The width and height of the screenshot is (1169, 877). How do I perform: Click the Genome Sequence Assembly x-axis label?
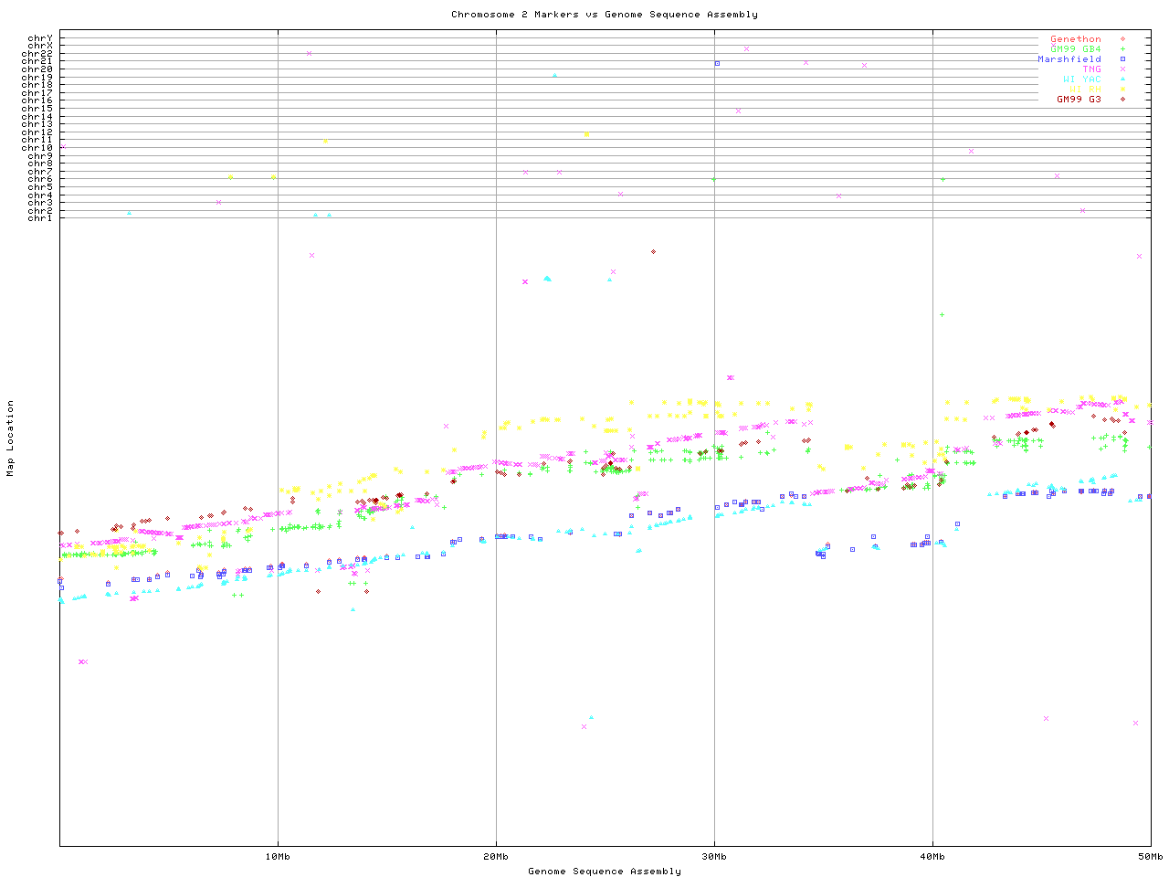604,872
